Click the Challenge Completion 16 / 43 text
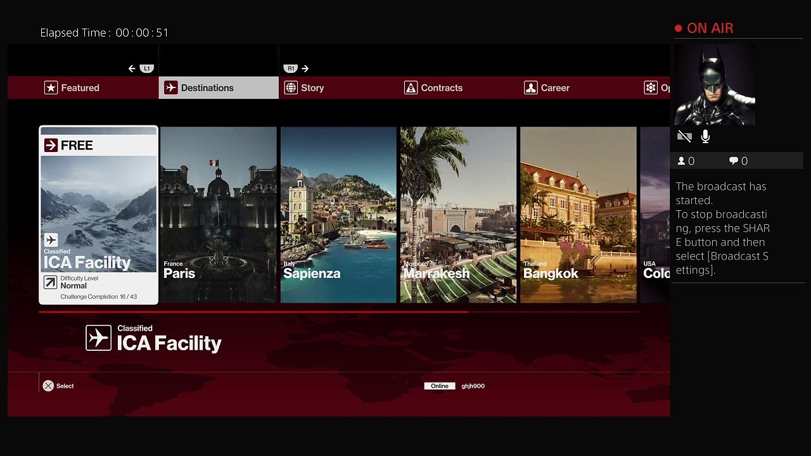Viewport: 811px width, 456px height. pos(99,297)
